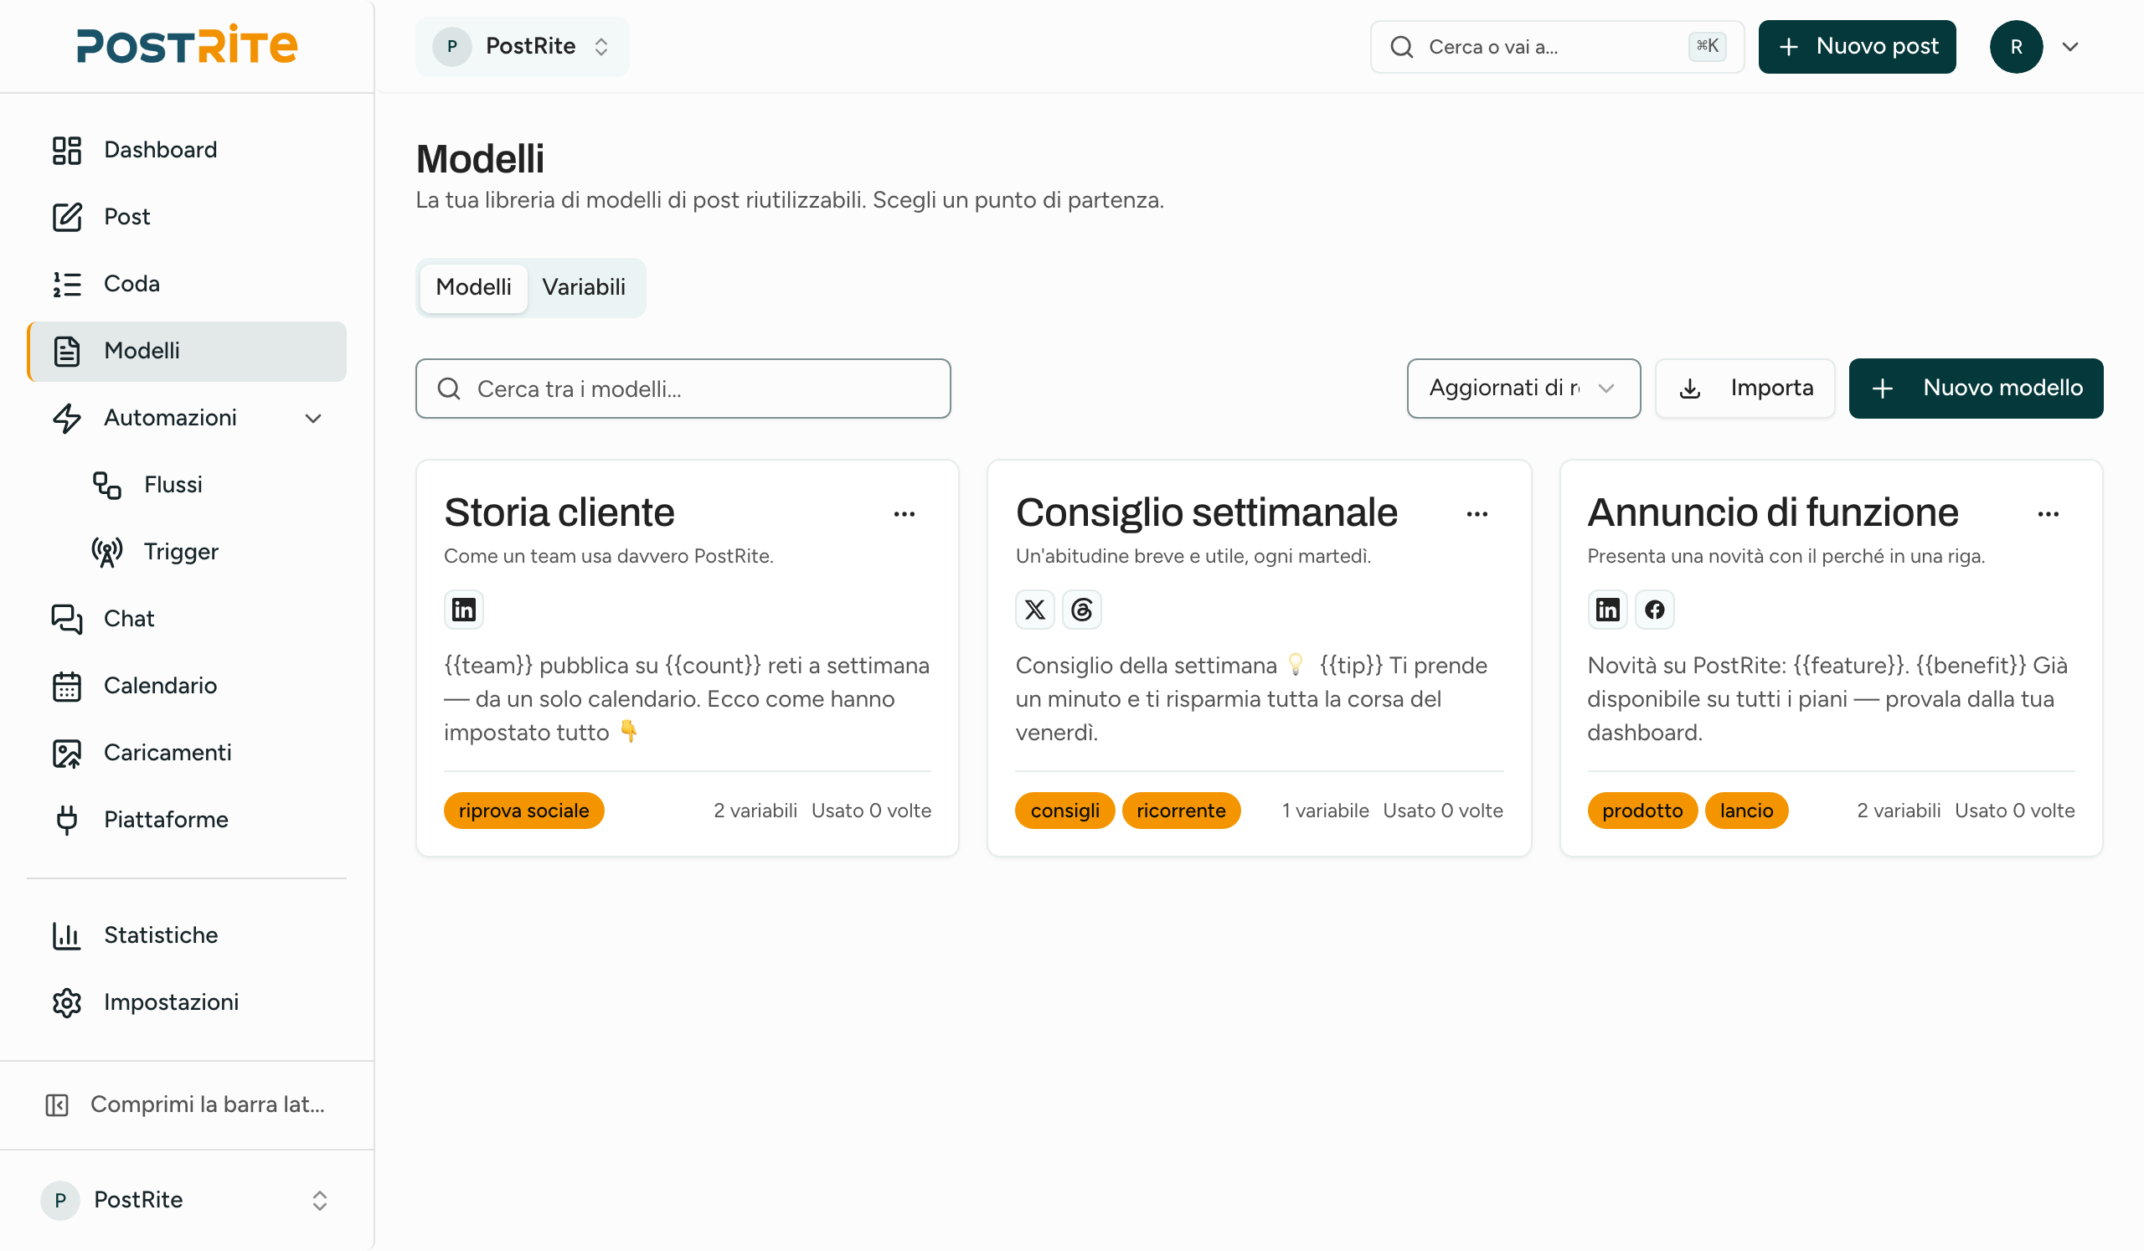Viewport: 2144px width, 1251px height.
Task: Open the Consiglio settimanale template title
Action: 1207,512
